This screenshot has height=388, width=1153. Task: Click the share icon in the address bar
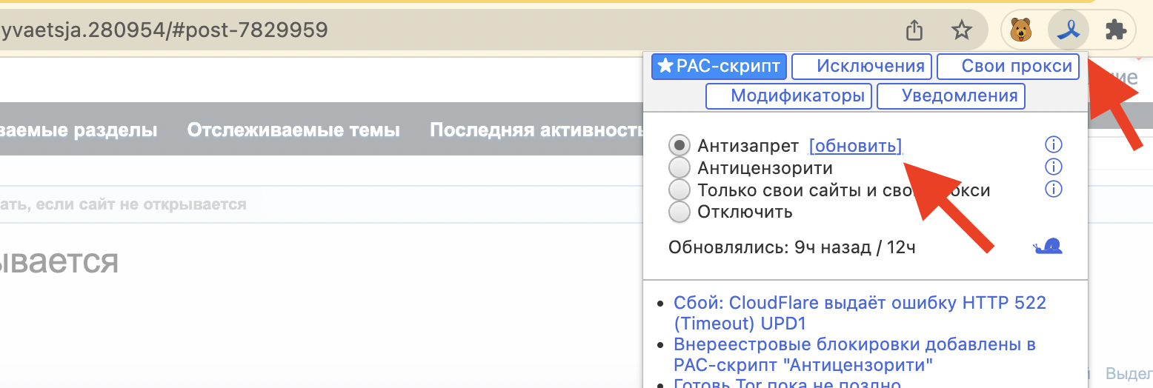(915, 30)
